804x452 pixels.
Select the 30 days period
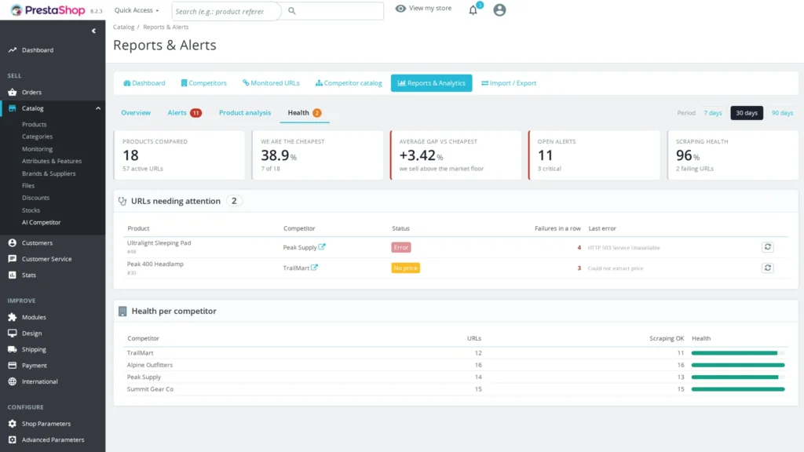747,113
